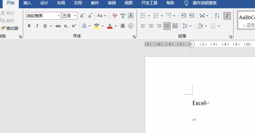Toggle subscript formatting
Image resolution: width=255 pixels, height=133 pixels.
tap(66, 26)
